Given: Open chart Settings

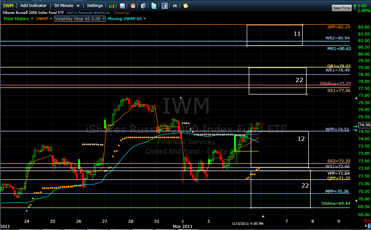Looking at the screenshot, I should [95, 5].
